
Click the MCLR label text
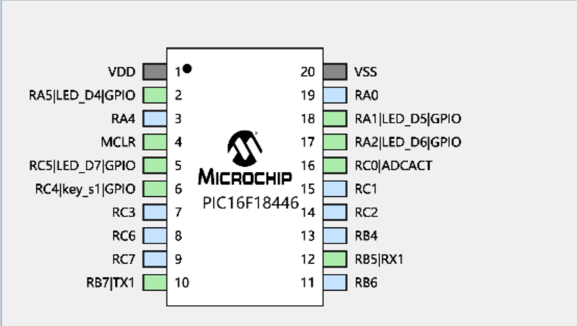[x=118, y=142]
